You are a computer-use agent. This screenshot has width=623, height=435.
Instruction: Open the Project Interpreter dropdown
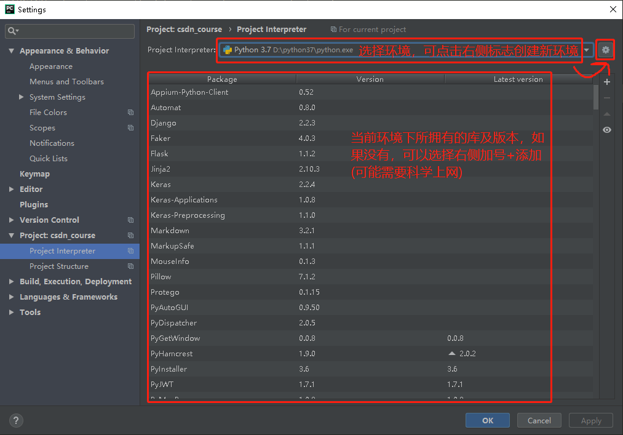587,50
